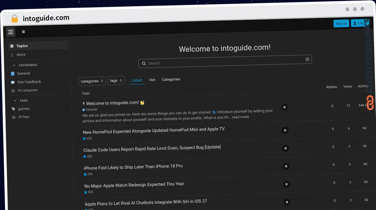This screenshot has height=210, width=376.
Task: Sort by Replies column header
Action: (332, 87)
